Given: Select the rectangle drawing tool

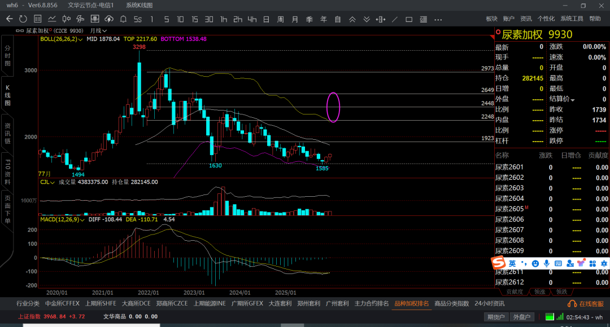Looking at the screenshot, I should pyautogui.click(x=408, y=19).
